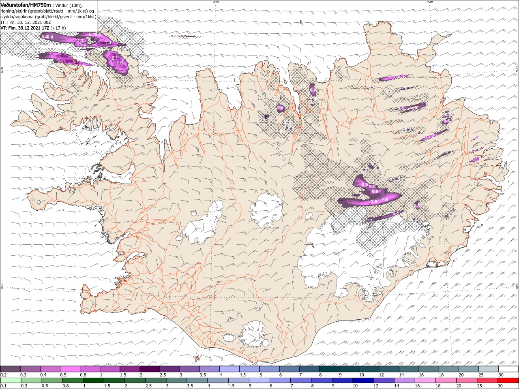Click the palest green swatch labeled 0.1
Image resolution: width=519 pixels, height=389 pixels.
pyautogui.click(x=11, y=380)
